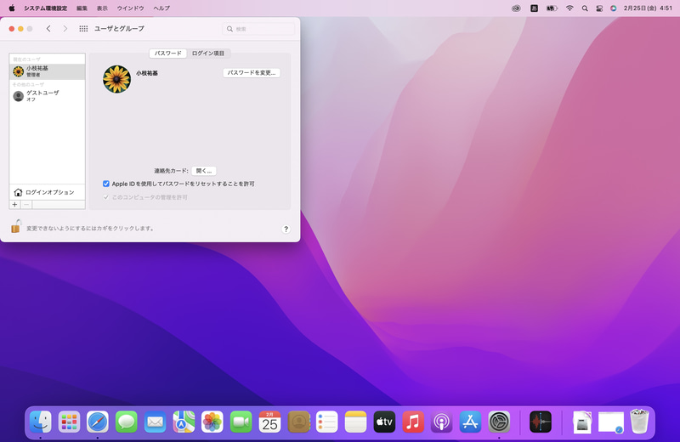680x442 pixels.
Task: Open Notes from the Dock
Action: pyautogui.click(x=355, y=422)
